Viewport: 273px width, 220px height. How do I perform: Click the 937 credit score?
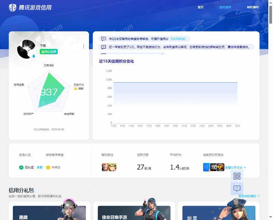[x=49, y=92]
